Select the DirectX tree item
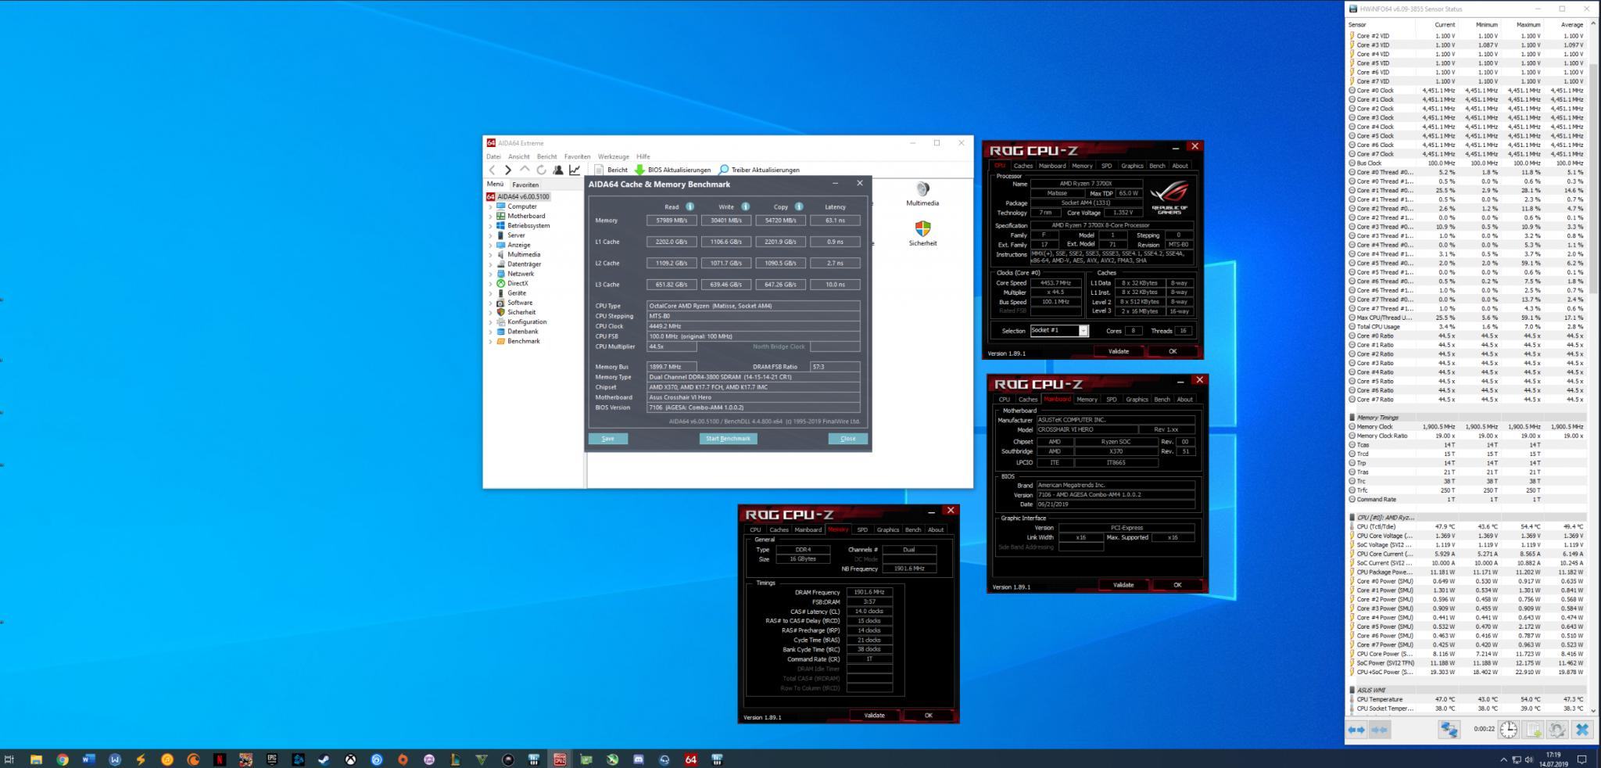The width and height of the screenshot is (1601, 768). tap(518, 283)
